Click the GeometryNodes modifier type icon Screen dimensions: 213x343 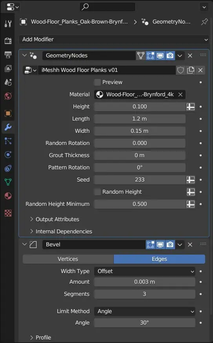tap(33, 55)
